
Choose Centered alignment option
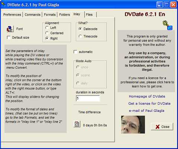tap(47, 33)
